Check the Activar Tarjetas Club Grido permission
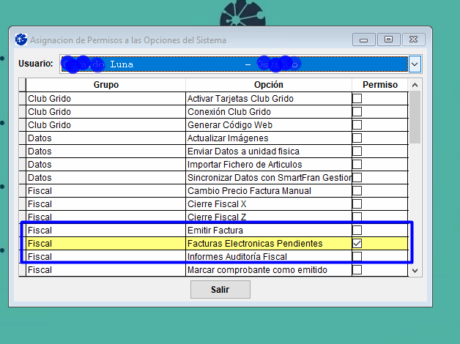This screenshot has height=344, width=460. 357,99
